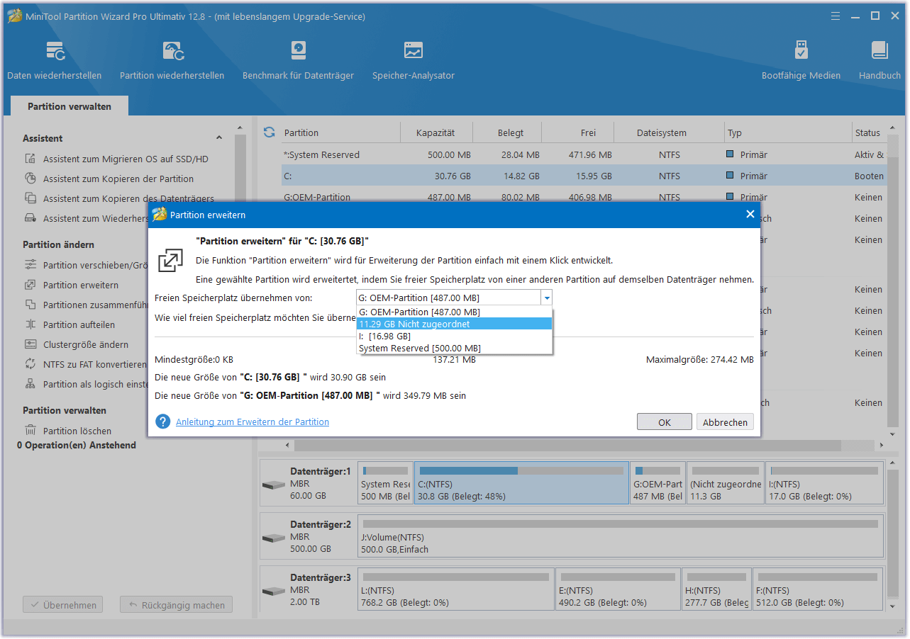The height and width of the screenshot is (639, 910).
Task: Click Partition löschen trash icon
Action: [x=30, y=431]
